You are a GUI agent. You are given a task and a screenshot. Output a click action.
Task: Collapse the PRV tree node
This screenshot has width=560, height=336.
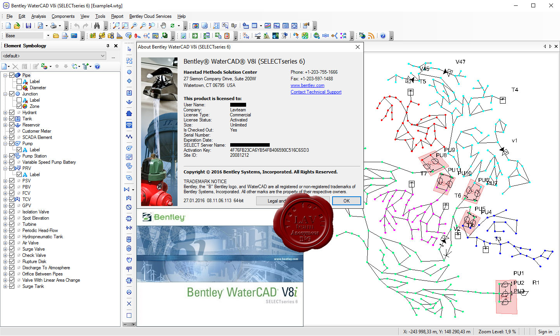tap(5, 168)
